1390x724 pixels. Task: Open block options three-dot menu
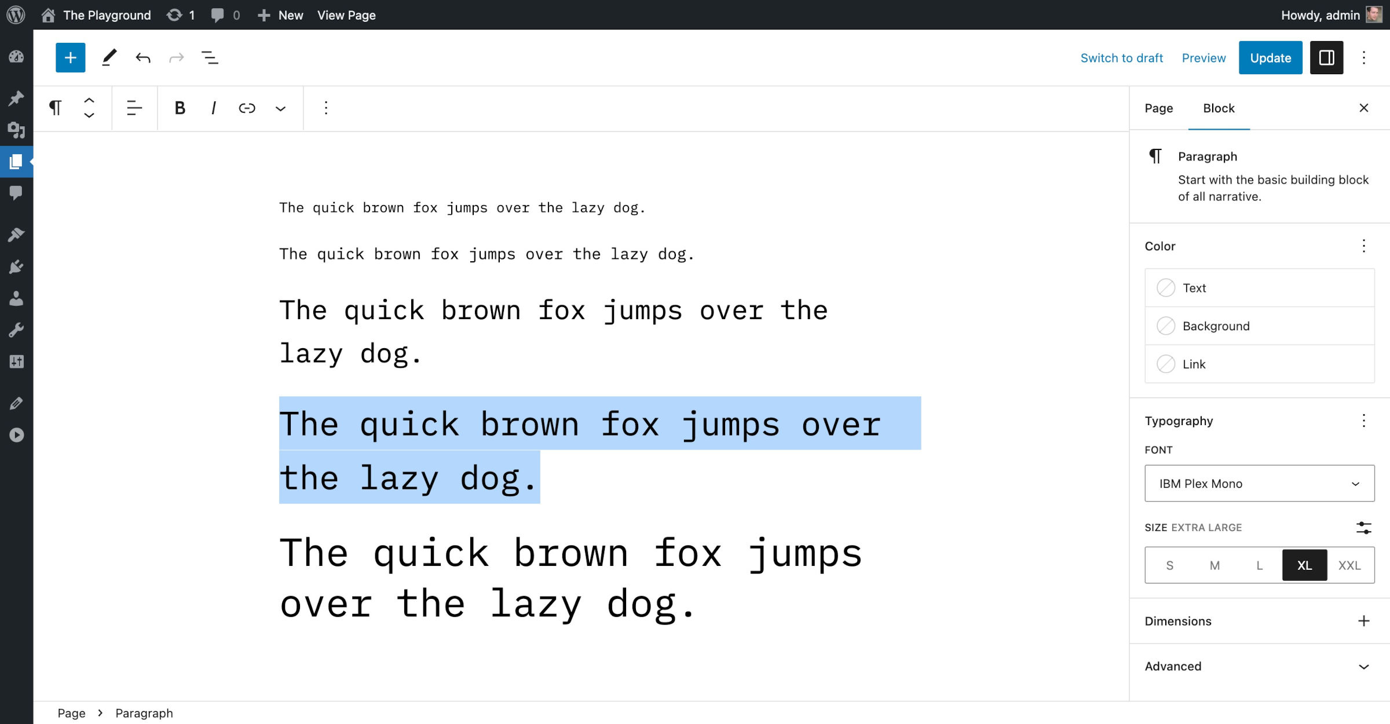(x=325, y=108)
